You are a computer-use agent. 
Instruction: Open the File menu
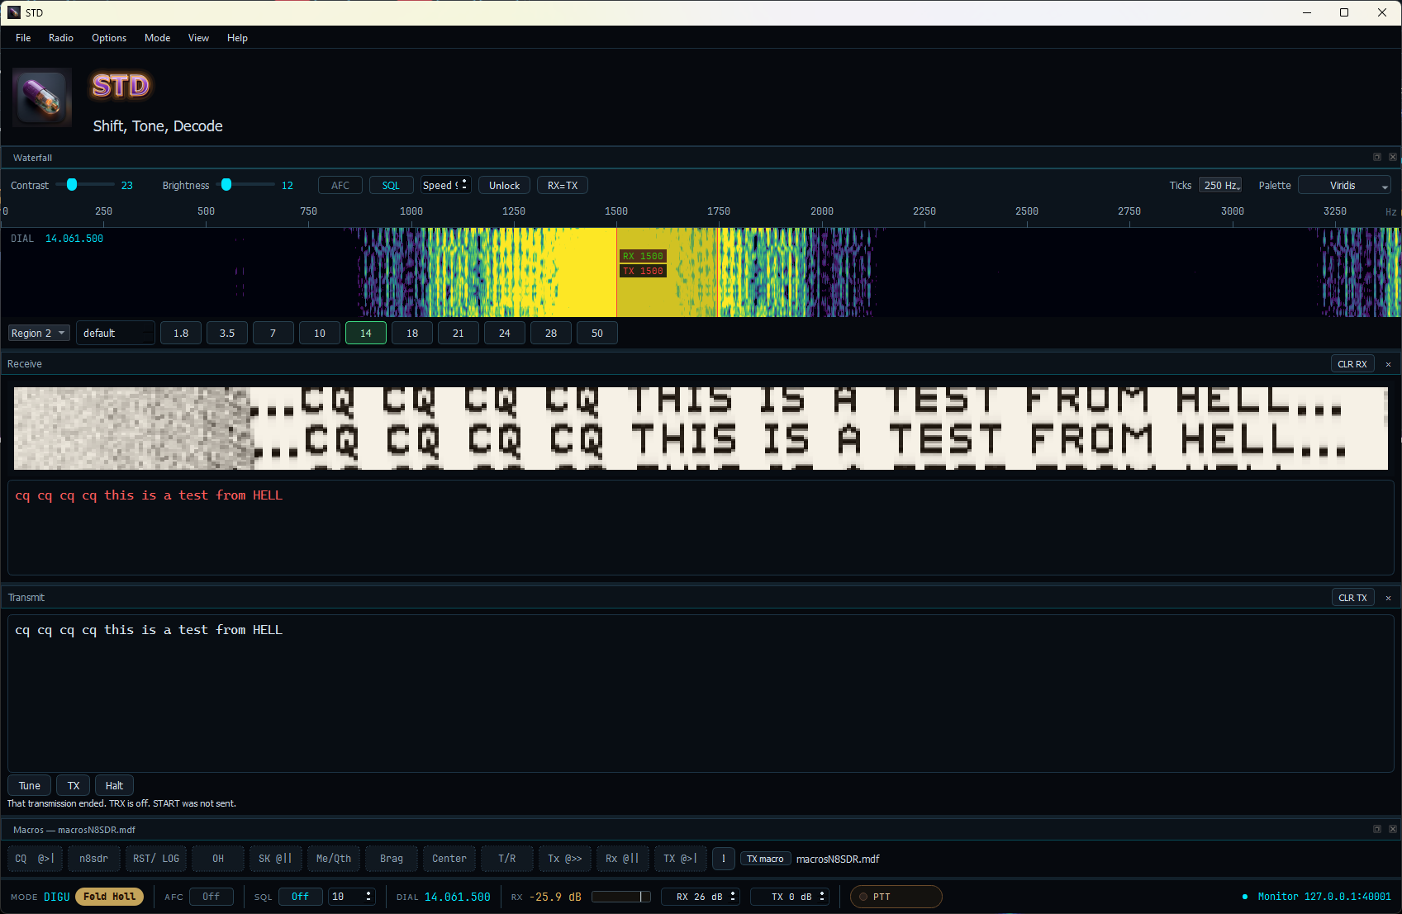pos(23,38)
